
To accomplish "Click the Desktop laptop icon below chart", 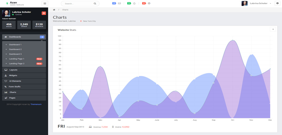I will pyautogui.click(x=90, y=127).
